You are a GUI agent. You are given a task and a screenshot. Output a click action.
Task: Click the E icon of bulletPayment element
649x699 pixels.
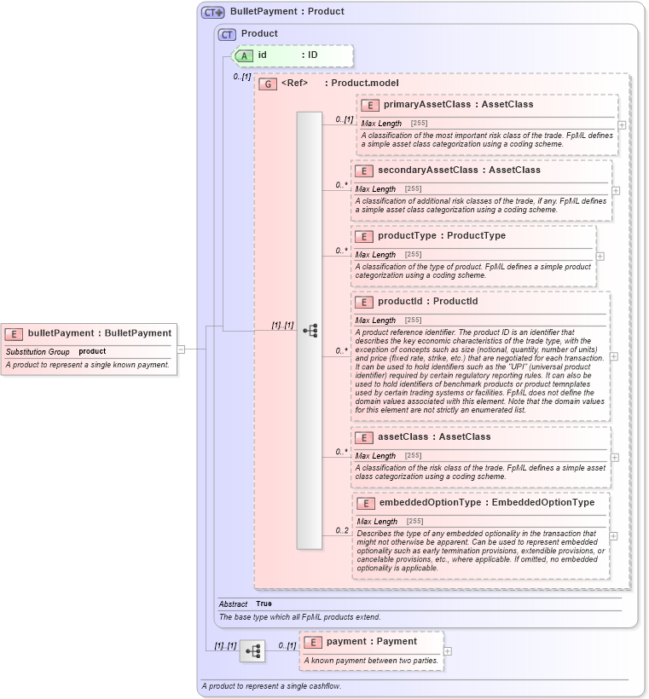coord(14,334)
